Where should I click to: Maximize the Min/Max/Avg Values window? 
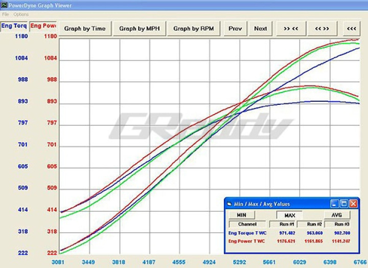[x=344, y=204]
